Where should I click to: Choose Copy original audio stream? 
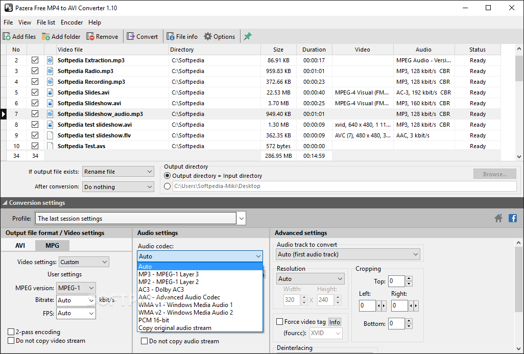coord(200,328)
